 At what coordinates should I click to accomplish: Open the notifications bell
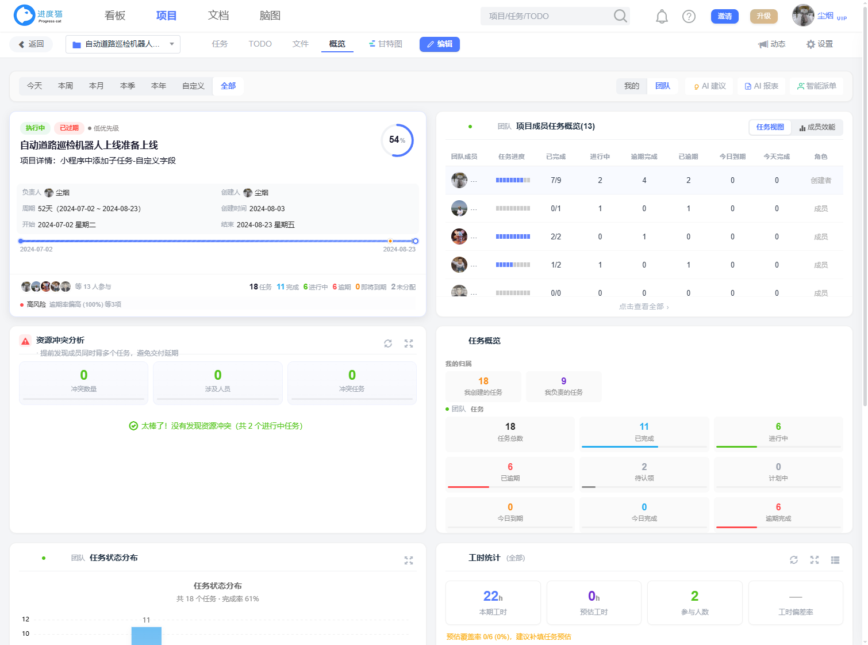662,16
